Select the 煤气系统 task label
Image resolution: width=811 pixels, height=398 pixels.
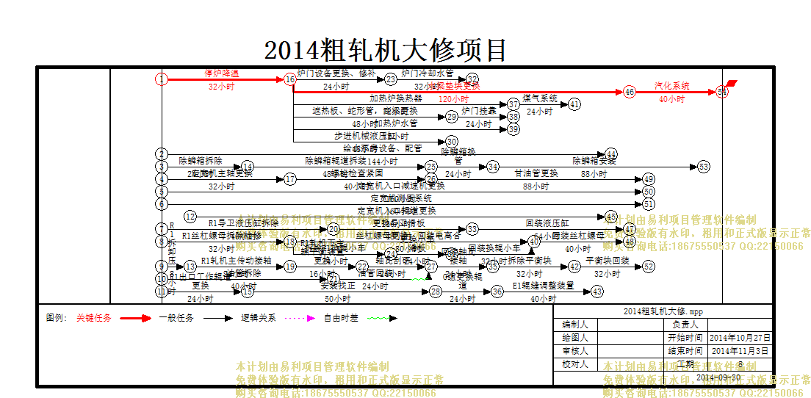coord(540,98)
